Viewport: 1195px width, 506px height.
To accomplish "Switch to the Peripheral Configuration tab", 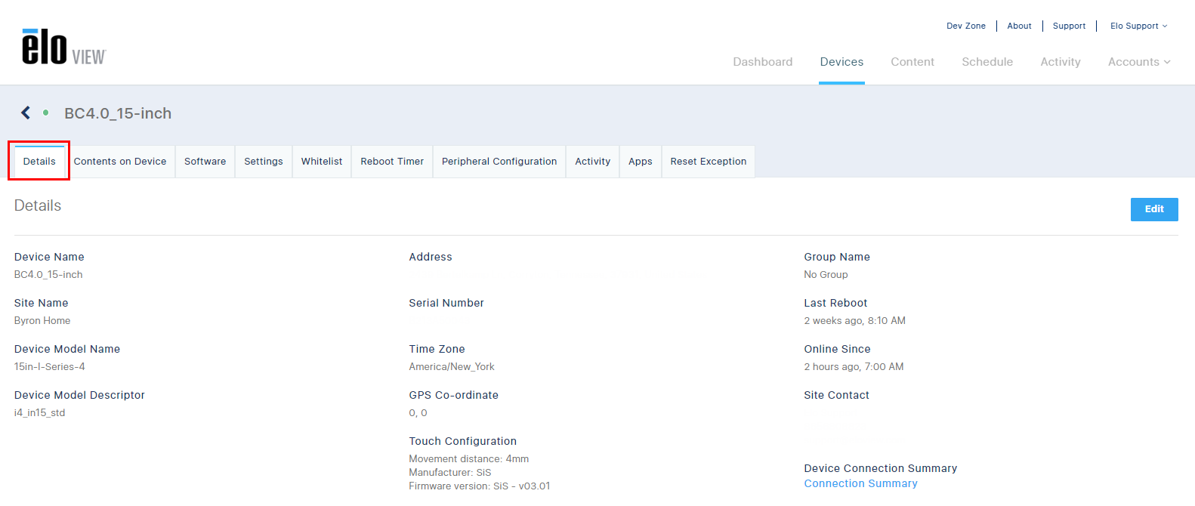I will [x=499, y=162].
